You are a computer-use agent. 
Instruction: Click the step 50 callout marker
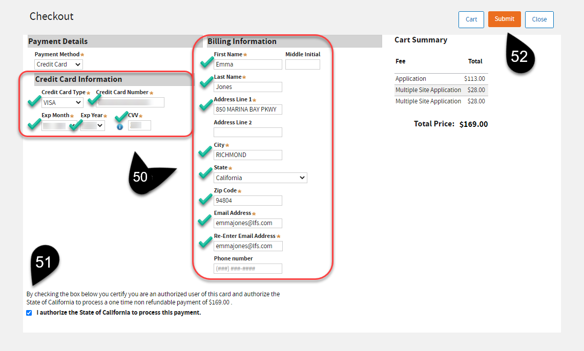point(141,177)
